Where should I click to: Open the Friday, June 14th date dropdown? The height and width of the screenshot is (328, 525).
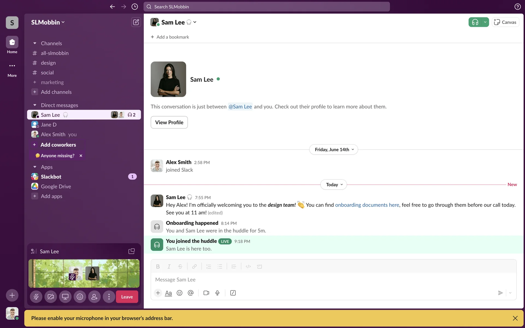(333, 150)
